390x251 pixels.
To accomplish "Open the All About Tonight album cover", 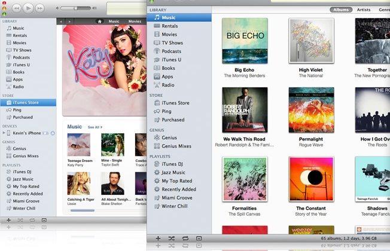I will (x=112, y=183).
